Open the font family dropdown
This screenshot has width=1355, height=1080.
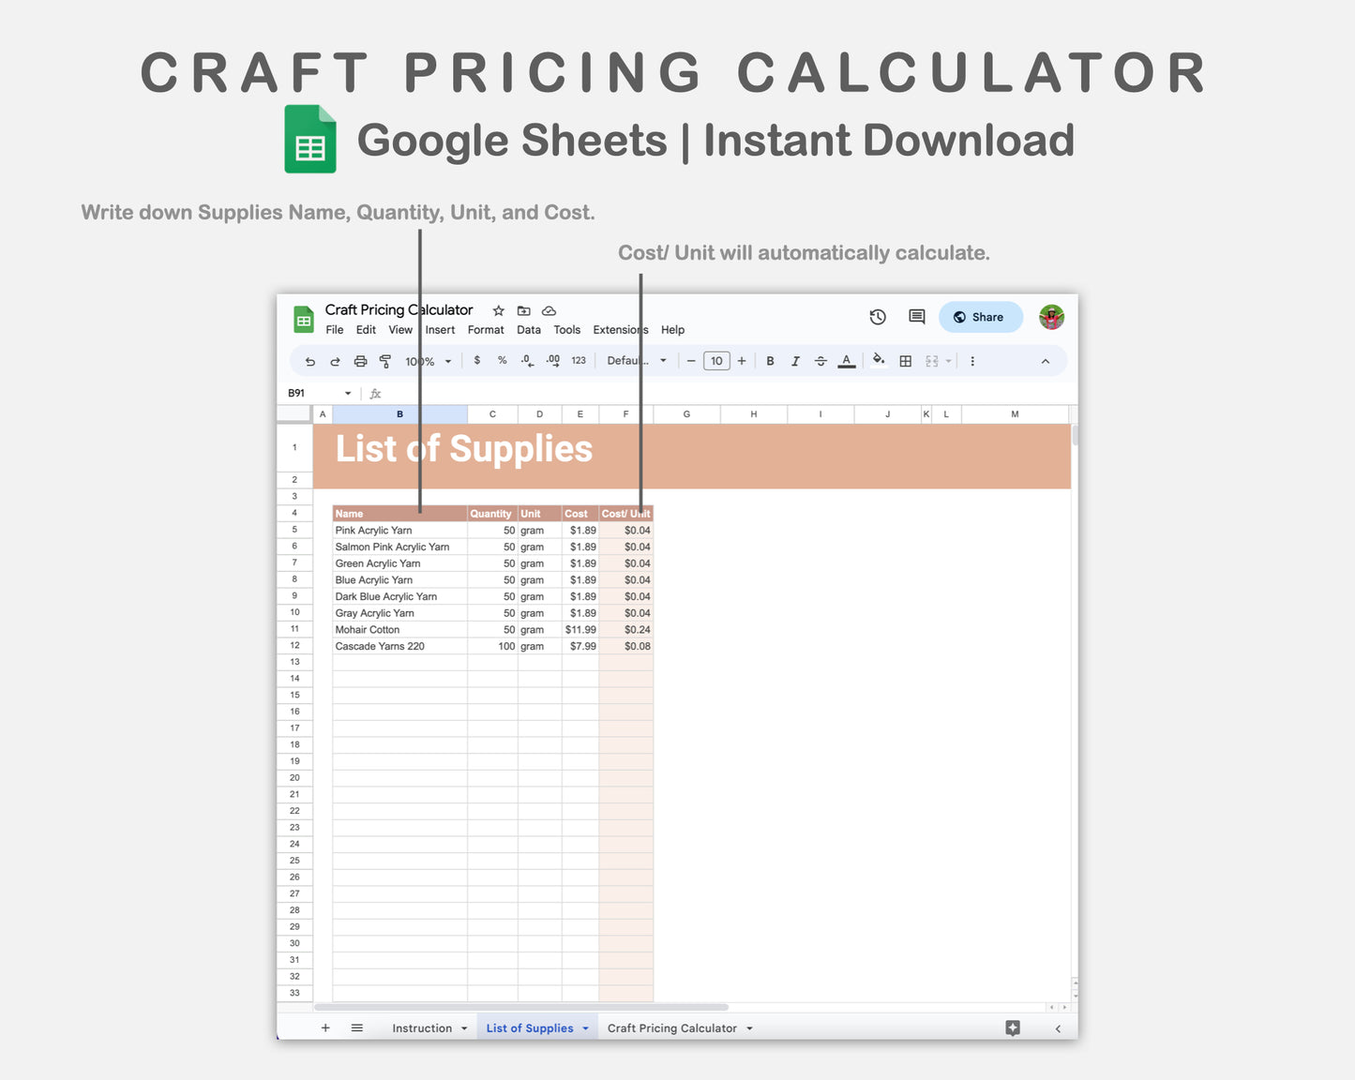[635, 360]
